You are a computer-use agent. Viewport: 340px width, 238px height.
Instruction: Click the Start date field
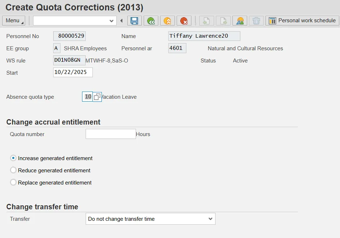(73, 73)
